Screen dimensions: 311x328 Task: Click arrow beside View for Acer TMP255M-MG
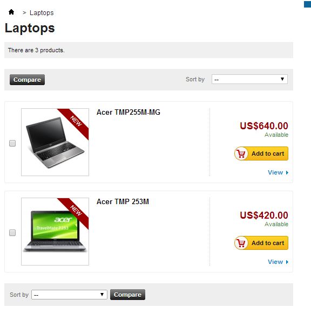pos(287,172)
